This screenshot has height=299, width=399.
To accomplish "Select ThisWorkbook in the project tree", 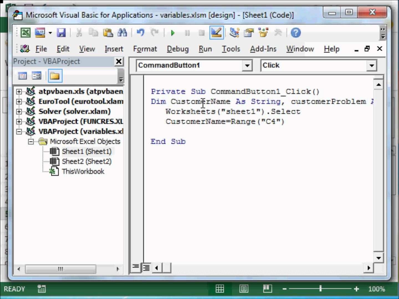I will pos(83,171).
